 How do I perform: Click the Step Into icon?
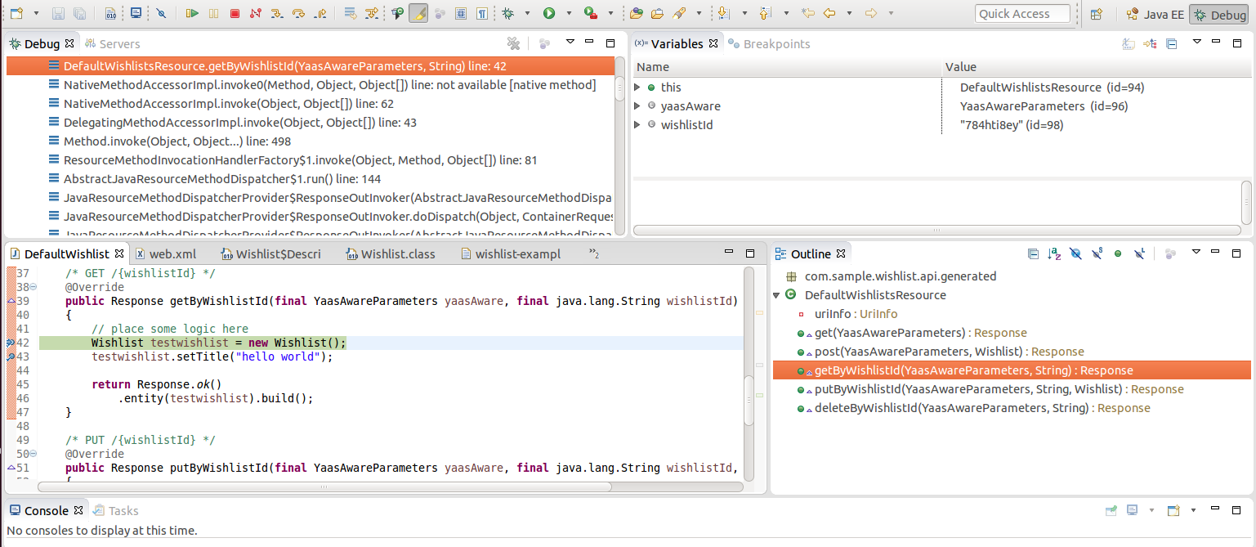pos(277,13)
